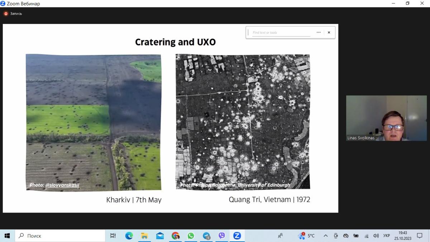Click the Windows Start button
Screen dimensions: 430x242
(x=7, y=236)
